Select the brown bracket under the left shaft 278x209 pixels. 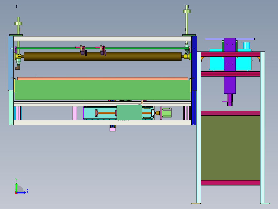[x=18, y=67]
